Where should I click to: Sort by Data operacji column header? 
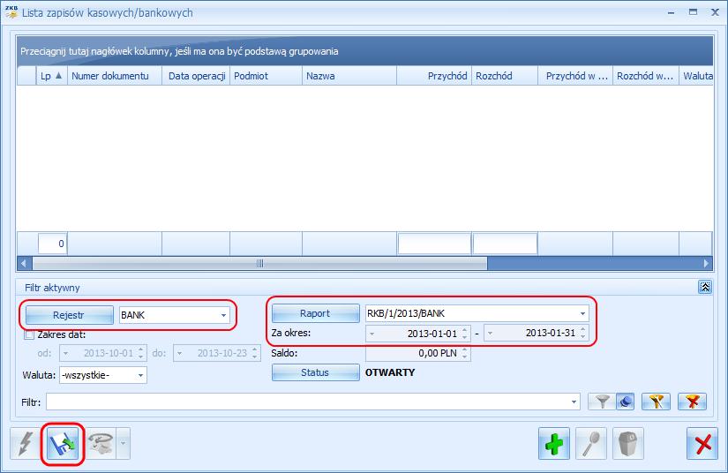(x=196, y=76)
